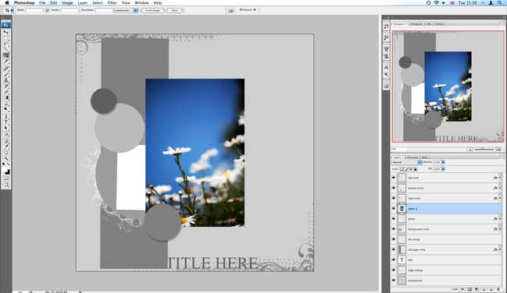Select the Eraser tool
The height and width of the screenshot is (293, 507).
click(x=5, y=91)
